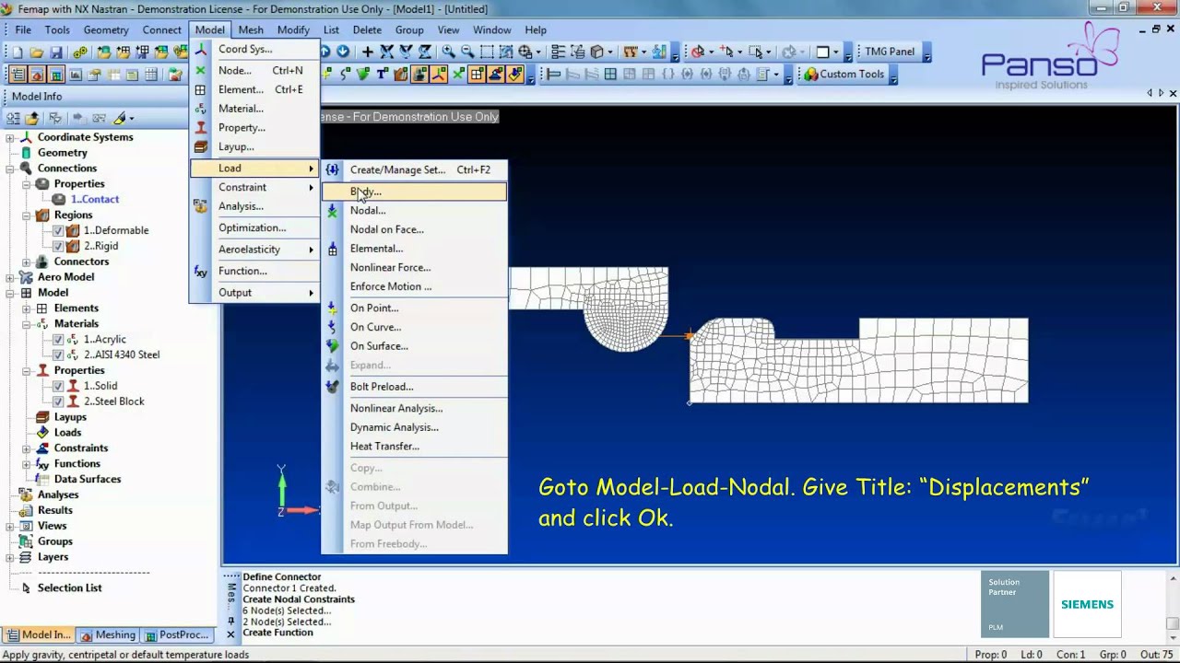The image size is (1180, 663).
Task: Select Nodal... from Load submenu
Action: (414, 211)
